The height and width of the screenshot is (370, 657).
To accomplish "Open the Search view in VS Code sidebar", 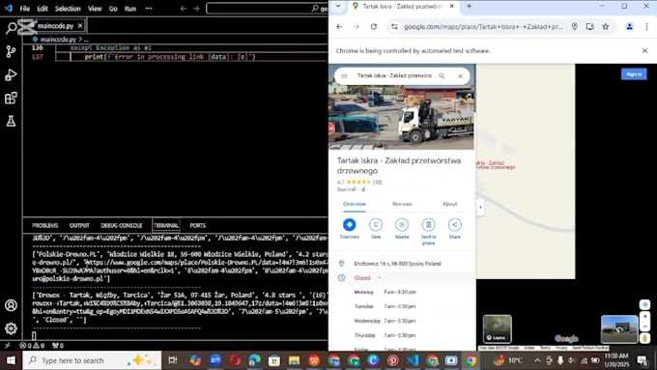I will (11, 28).
